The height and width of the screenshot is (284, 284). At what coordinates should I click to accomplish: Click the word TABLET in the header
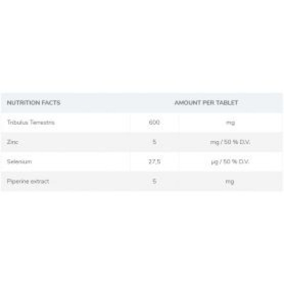pos(228,103)
